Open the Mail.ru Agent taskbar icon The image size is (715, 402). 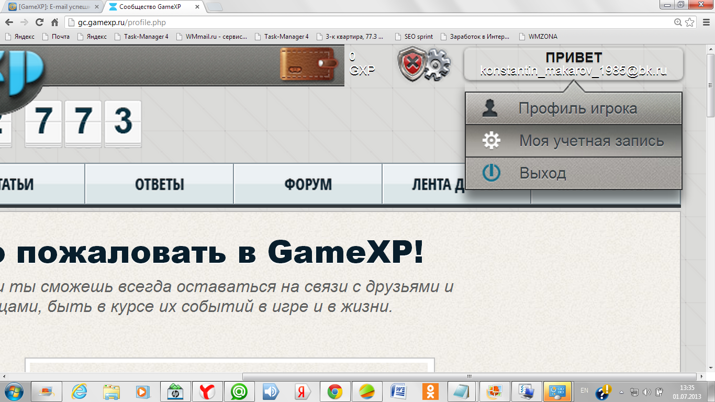click(x=239, y=392)
